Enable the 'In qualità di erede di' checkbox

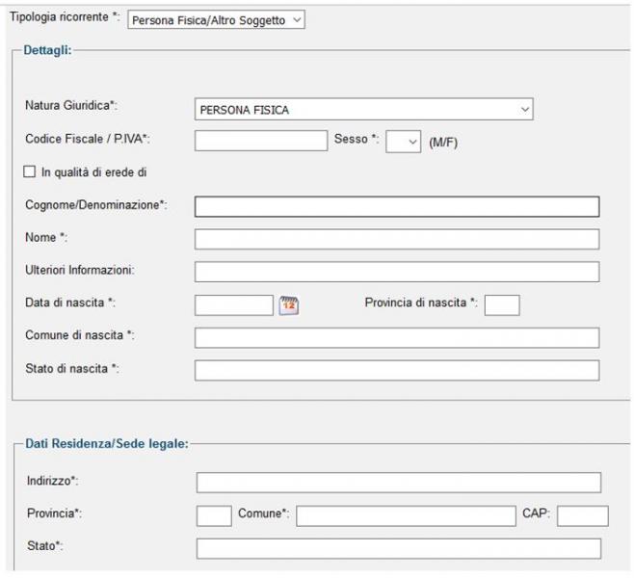click(x=30, y=171)
